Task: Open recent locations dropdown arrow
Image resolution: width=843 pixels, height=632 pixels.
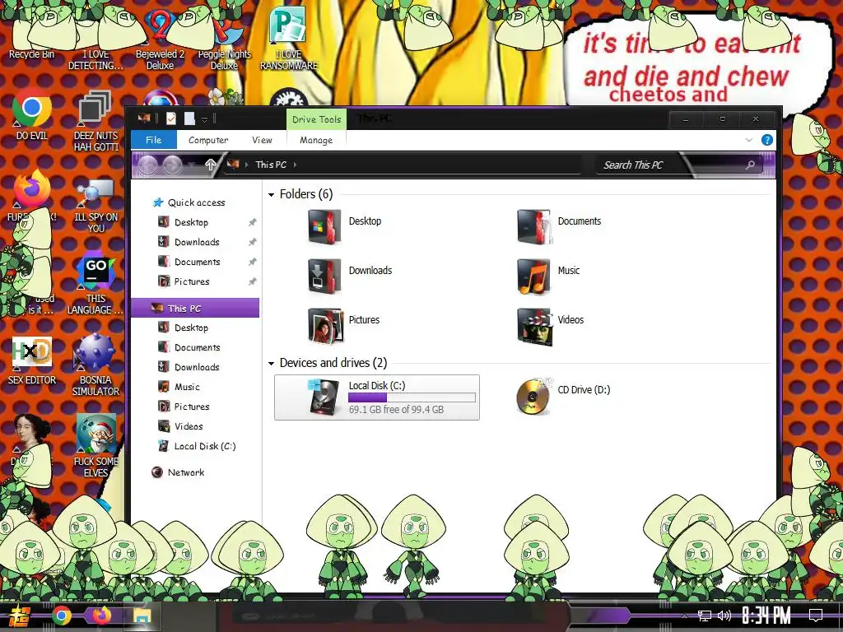Action: [x=193, y=165]
